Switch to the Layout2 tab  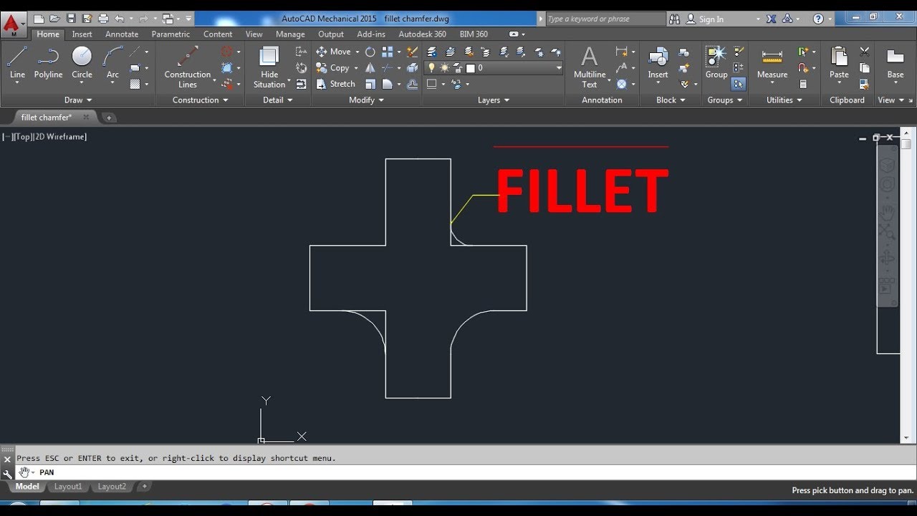click(x=112, y=487)
